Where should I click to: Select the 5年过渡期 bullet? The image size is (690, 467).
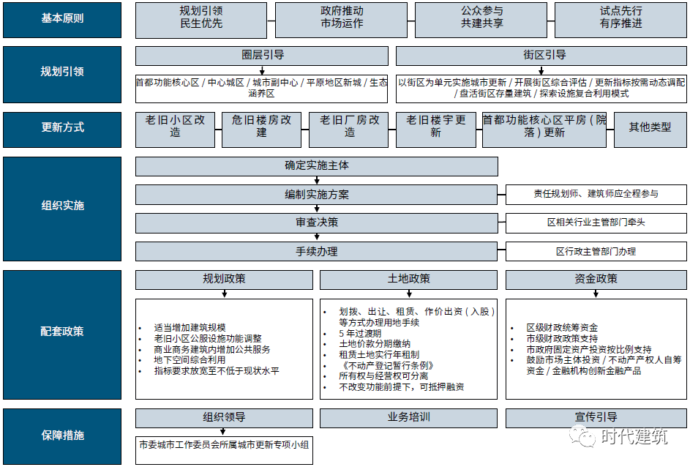[x=360, y=334]
